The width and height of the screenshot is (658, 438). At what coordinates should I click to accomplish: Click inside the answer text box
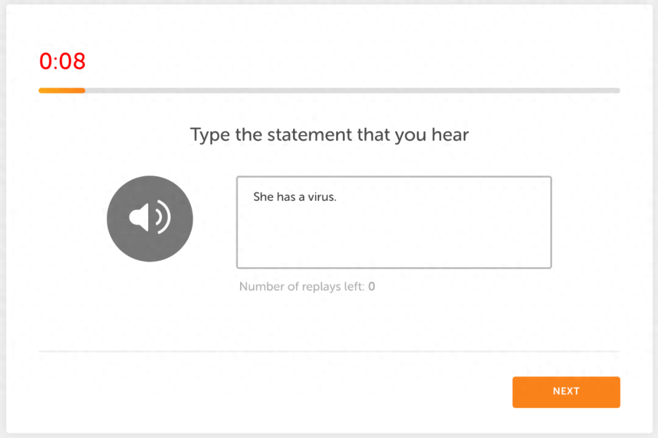pos(394,222)
